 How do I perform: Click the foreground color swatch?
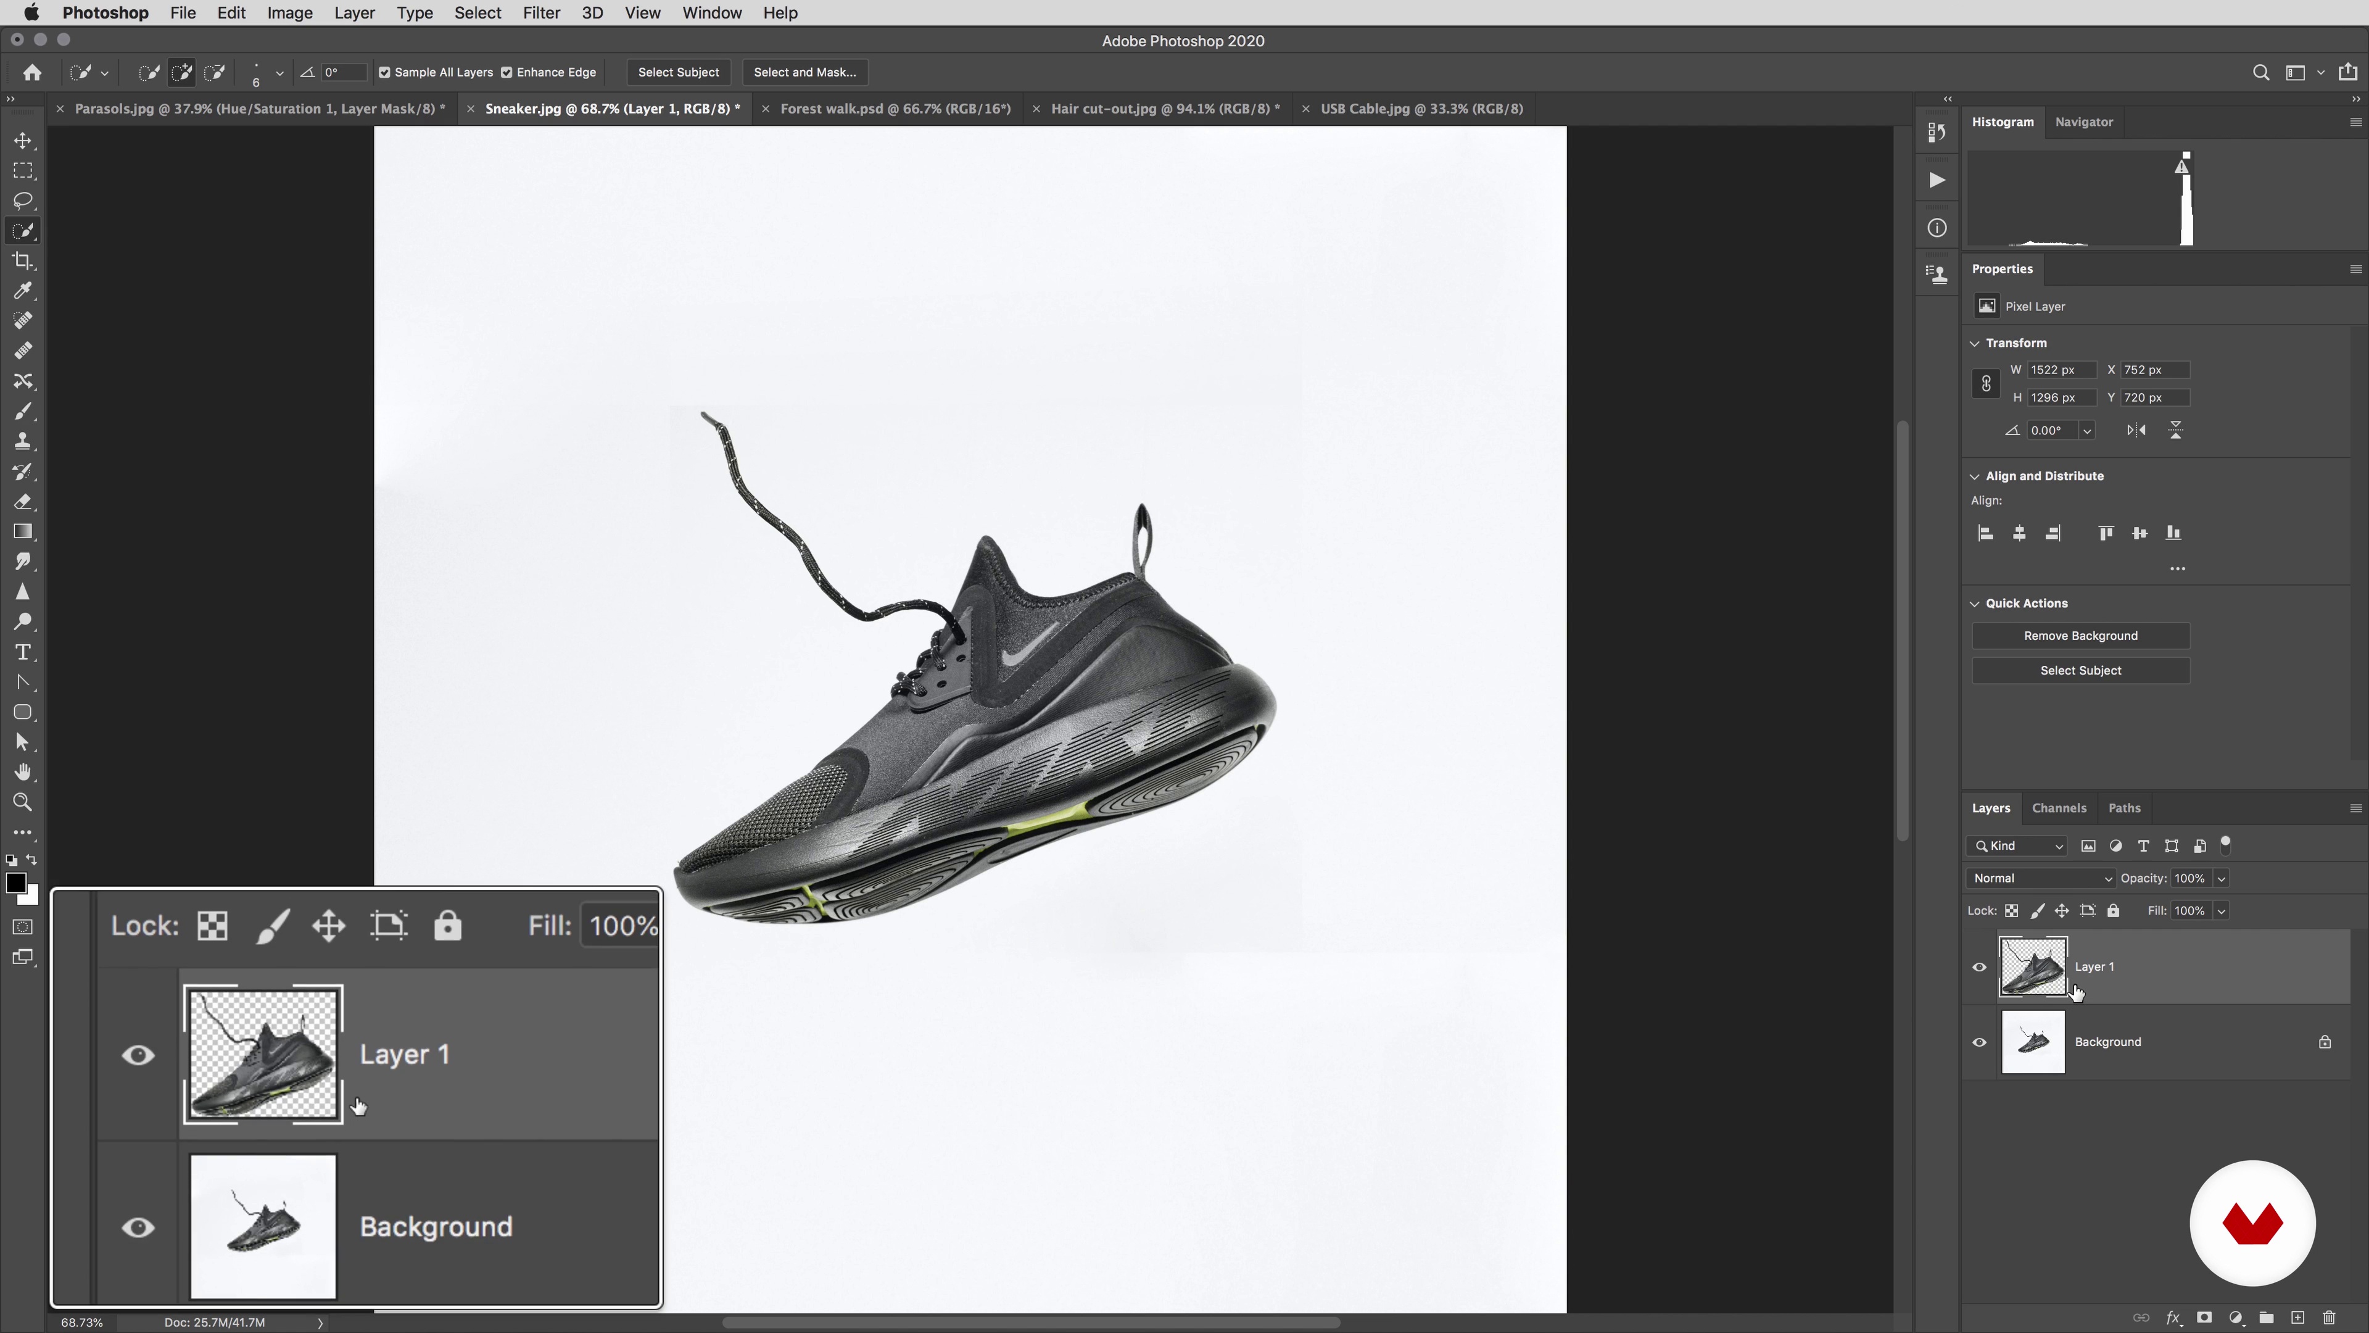coord(15,883)
